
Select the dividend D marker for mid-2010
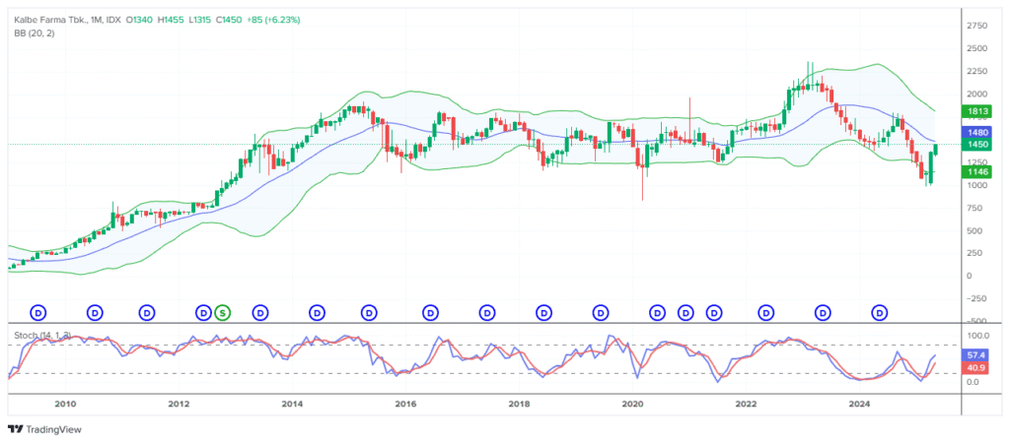(96, 312)
